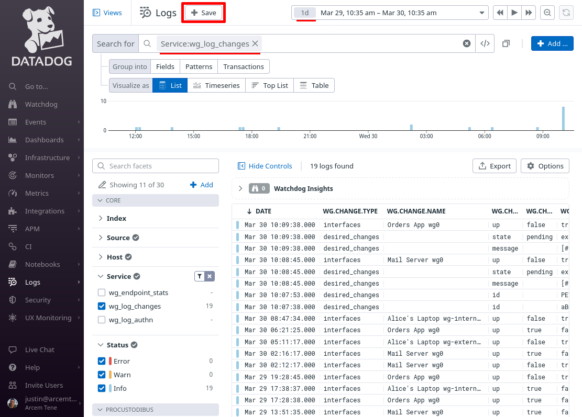Click Hide Controls
Viewport: 582px width, 417px height.
pyautogui.click(x=265, y=166)
